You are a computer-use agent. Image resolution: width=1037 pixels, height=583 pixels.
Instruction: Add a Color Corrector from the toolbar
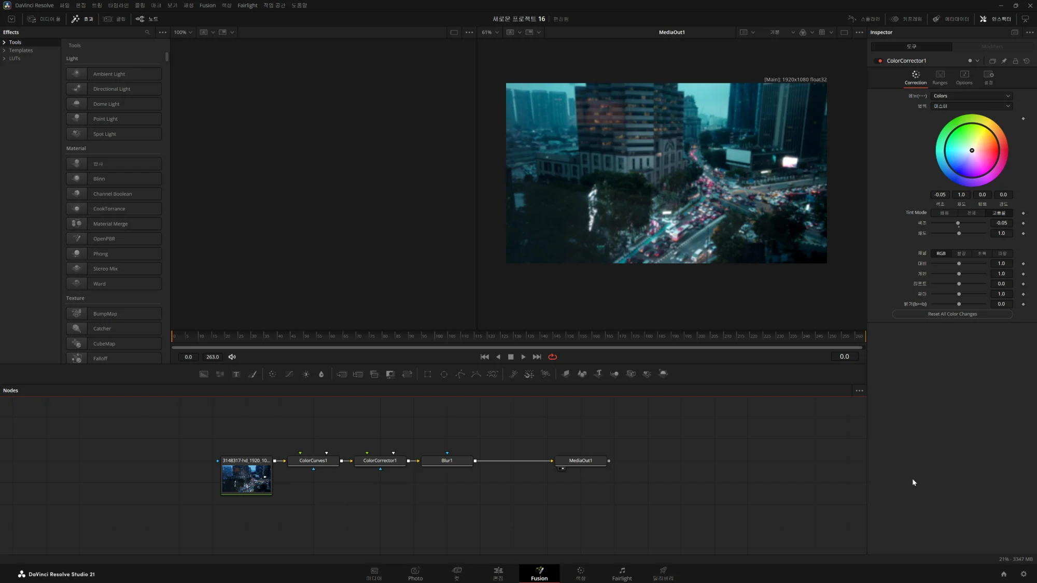coord(272,374)
